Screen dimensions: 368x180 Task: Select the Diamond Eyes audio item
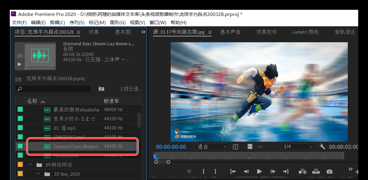[76, 146]
